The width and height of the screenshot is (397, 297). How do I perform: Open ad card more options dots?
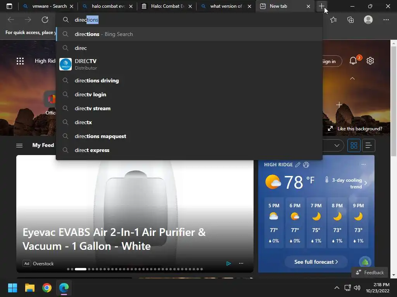[241, 263]
